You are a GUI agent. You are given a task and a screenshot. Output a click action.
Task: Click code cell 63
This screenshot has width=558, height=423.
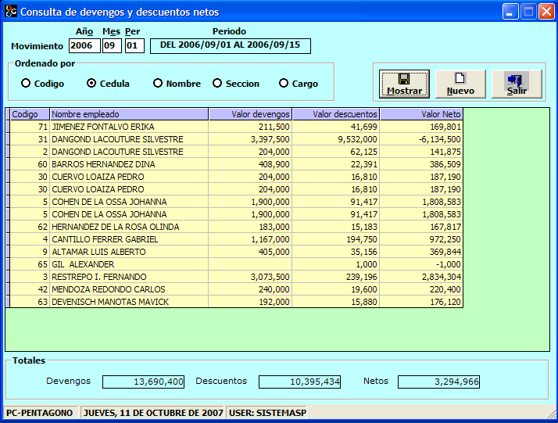click(x=30, y=302)
